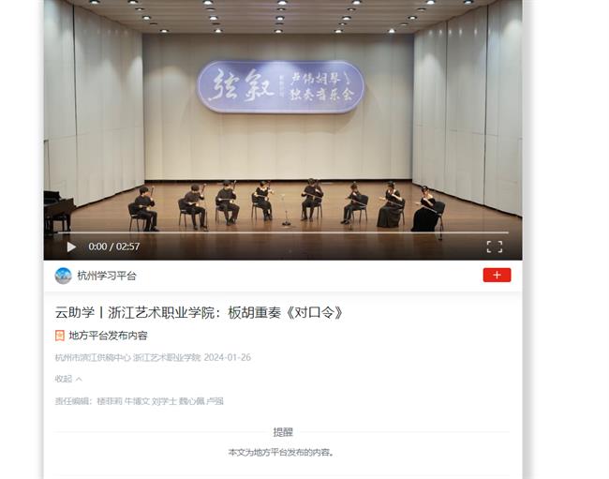Open 杭州学习平台 avatar icon
Screen dimensions: 609x479
click(63, 276)
